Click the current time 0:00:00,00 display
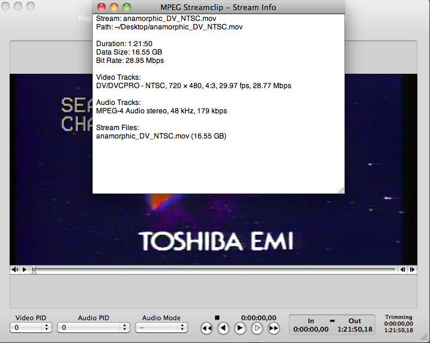 coord(259,318)
